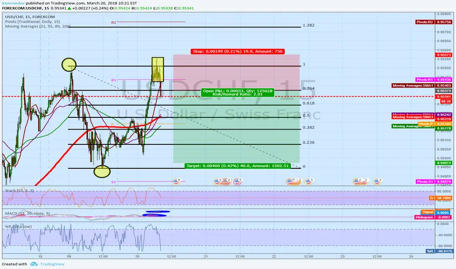The height and width of the screenshot is (269, 456).
Task: Click the 08:20 countdown timer label
Action: click(x=446, y=102)
